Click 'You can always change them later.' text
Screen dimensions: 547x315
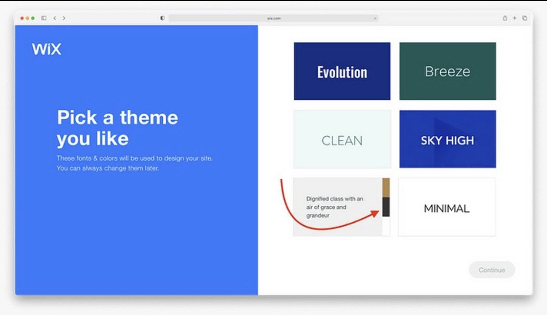point(108,168)
